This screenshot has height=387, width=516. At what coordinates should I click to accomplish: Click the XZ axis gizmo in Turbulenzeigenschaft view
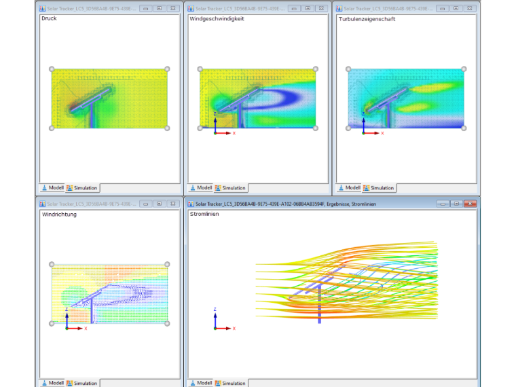pyautogui.click(x=372, y=124)
